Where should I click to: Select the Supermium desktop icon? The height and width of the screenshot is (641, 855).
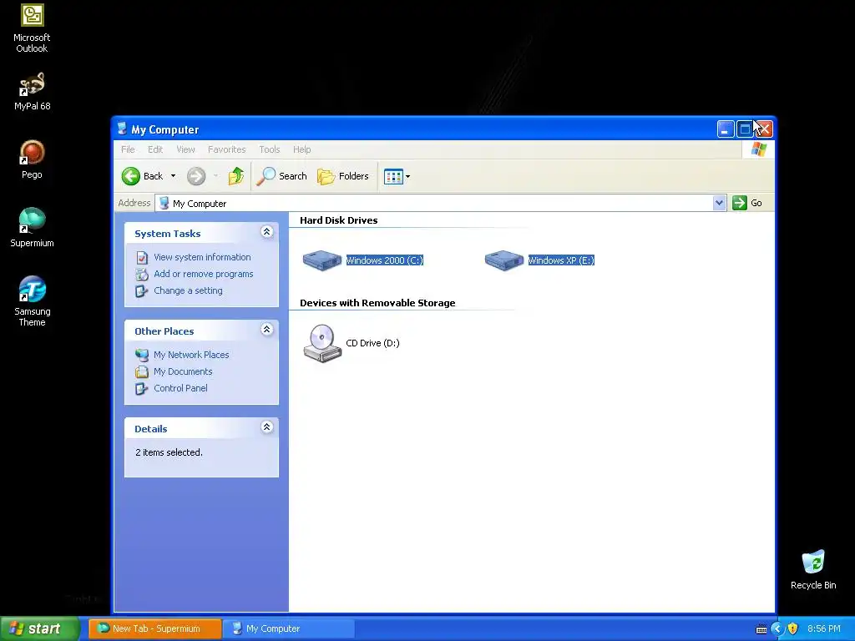[x=32, y=228]
